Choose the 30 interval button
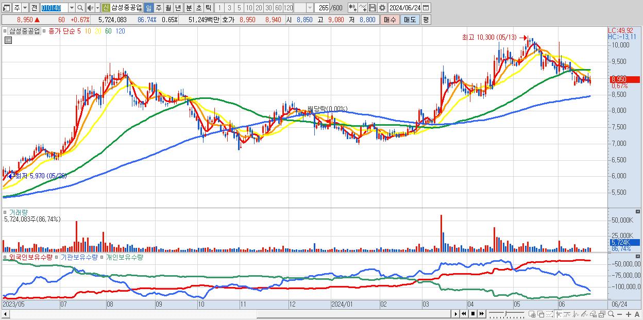This screenshot has width=643, height=320. point(268,8)
